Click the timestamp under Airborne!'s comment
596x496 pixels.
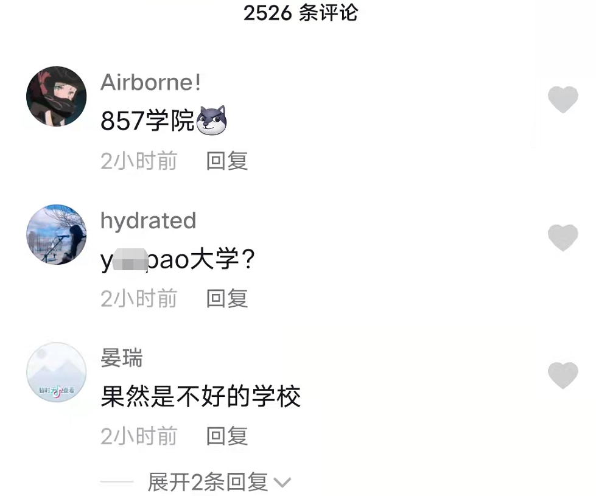[x=139, y=161]
